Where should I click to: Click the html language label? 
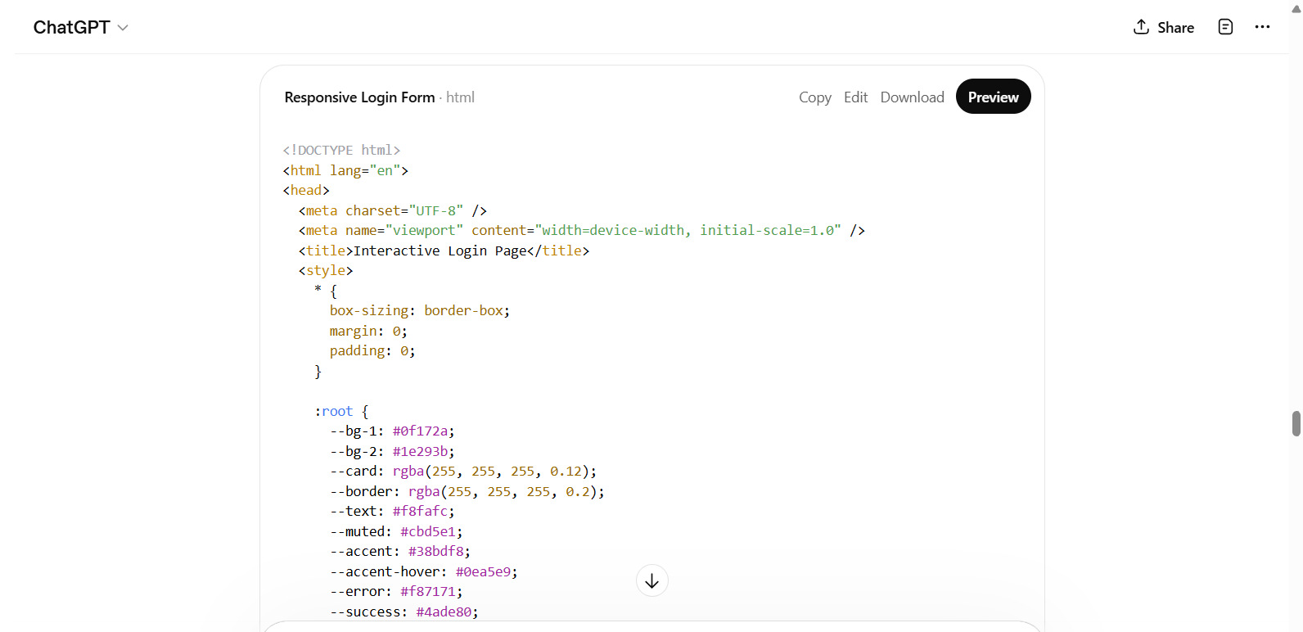click(460, 97)
